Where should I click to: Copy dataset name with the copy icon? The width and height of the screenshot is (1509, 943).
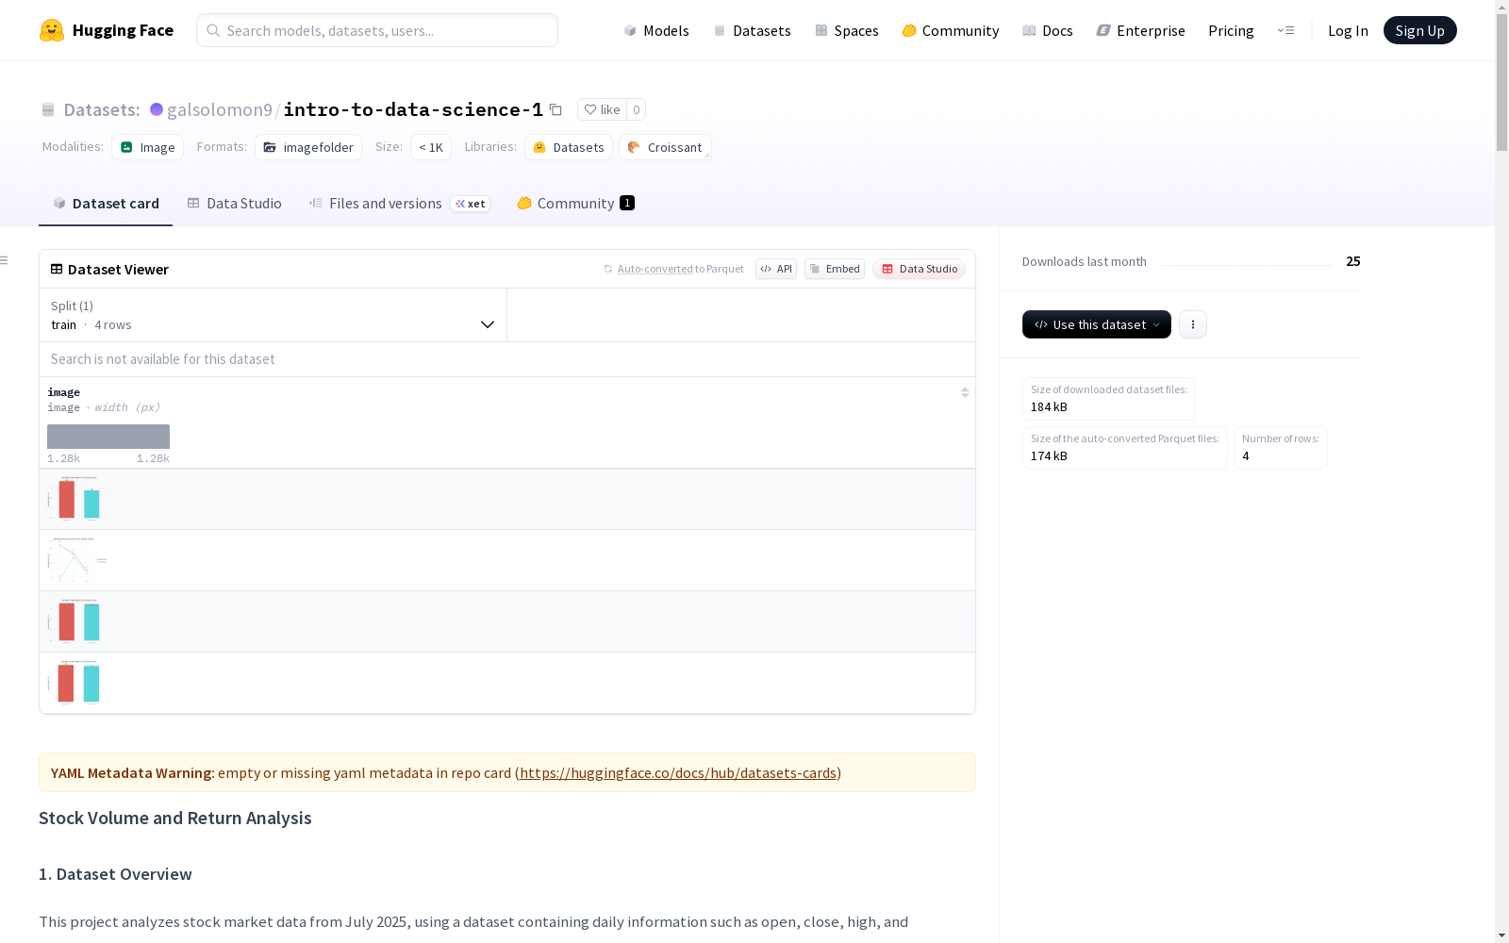[556, 110]
